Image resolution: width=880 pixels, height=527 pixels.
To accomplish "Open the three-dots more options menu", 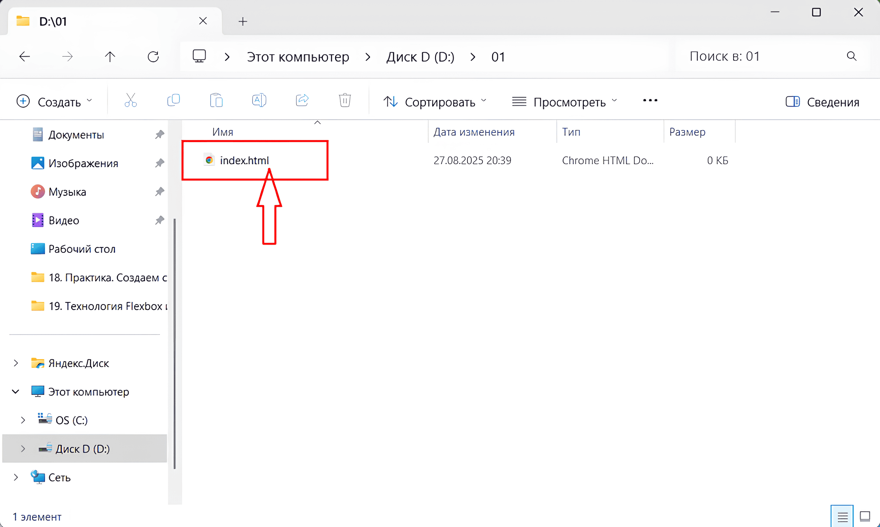I will coord(650,101).
